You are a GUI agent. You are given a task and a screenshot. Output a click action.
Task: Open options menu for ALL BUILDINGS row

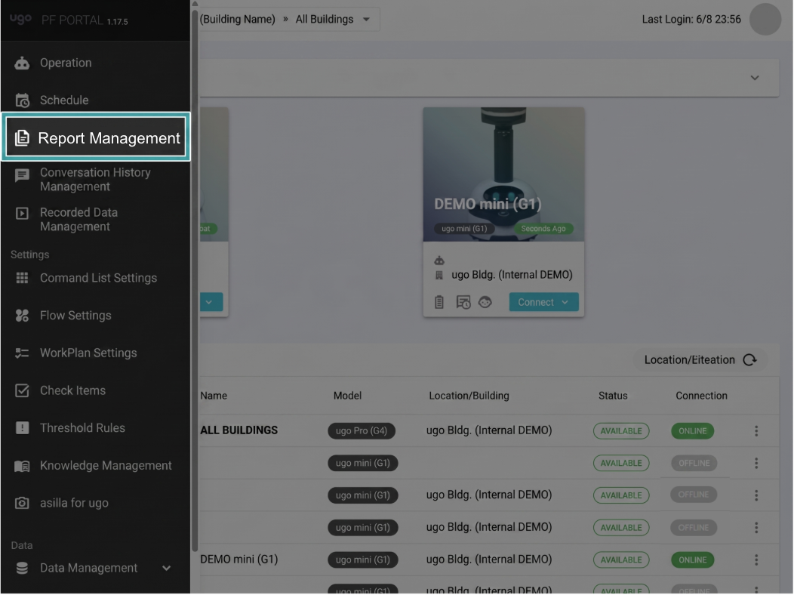pyautogui.click(x=756, y=431)
